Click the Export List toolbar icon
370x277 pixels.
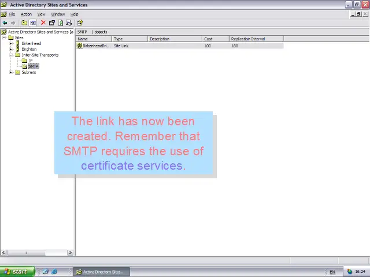(69, 23)
